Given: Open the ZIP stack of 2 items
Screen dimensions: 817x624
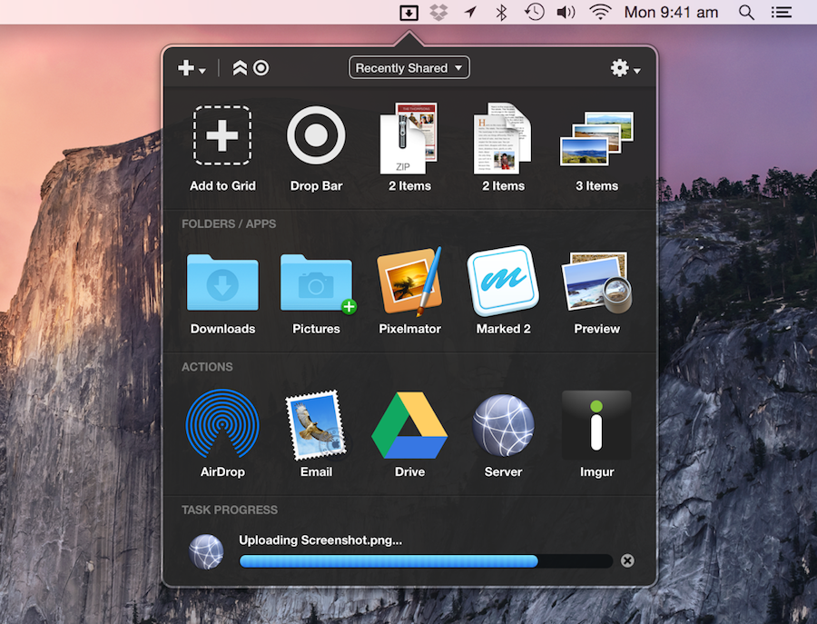Looking at the screenshot, I should (x=409, y=138).
